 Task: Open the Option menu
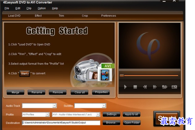pos(42,8)
